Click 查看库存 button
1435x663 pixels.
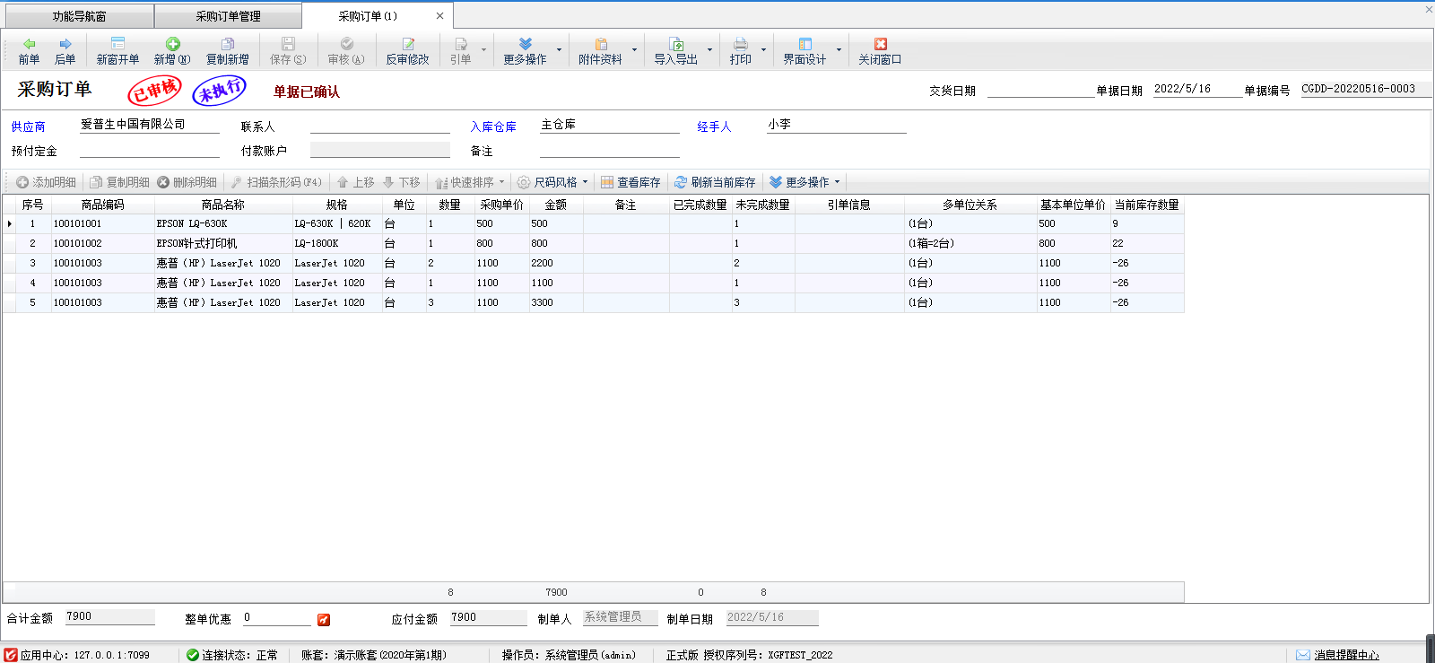(x=631, y=182)
